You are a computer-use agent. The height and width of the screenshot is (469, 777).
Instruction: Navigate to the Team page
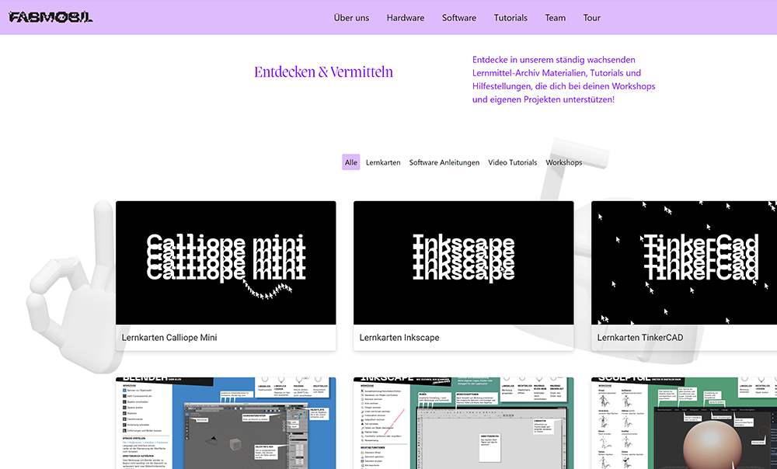(x=555, y=18)
